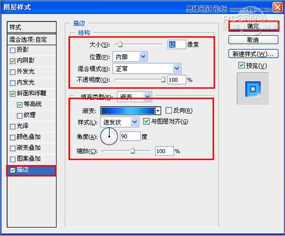Click the 大小 size pixel input field
Screen dimensions: 285x236
click(177, 45)
